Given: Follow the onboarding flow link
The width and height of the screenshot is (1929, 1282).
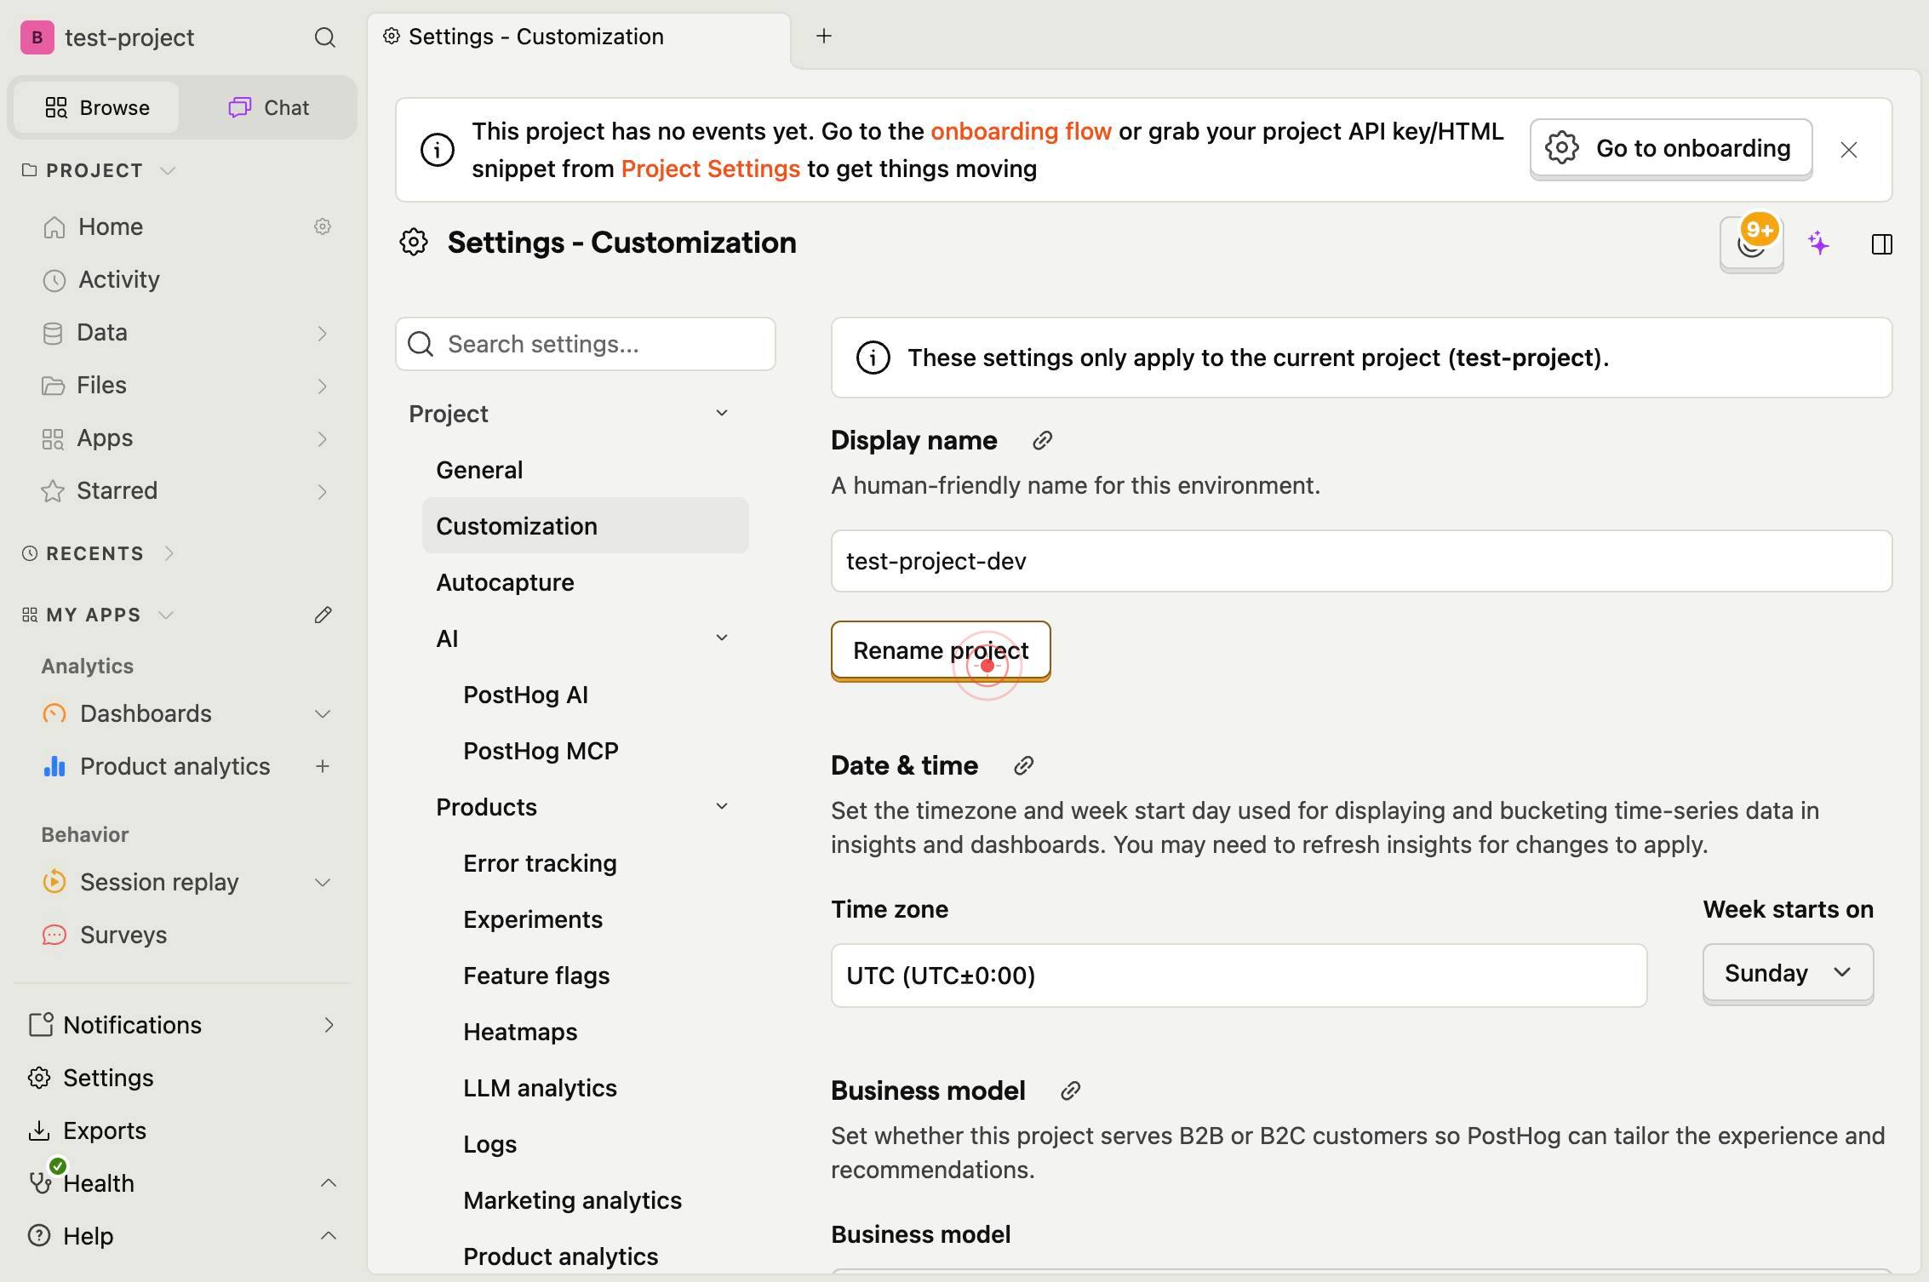Looking at the screenshot, I should (x=1021, y=131).
